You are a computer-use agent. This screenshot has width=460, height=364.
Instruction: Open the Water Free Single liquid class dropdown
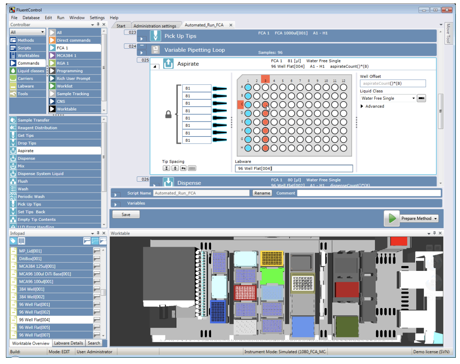point(413,98)
